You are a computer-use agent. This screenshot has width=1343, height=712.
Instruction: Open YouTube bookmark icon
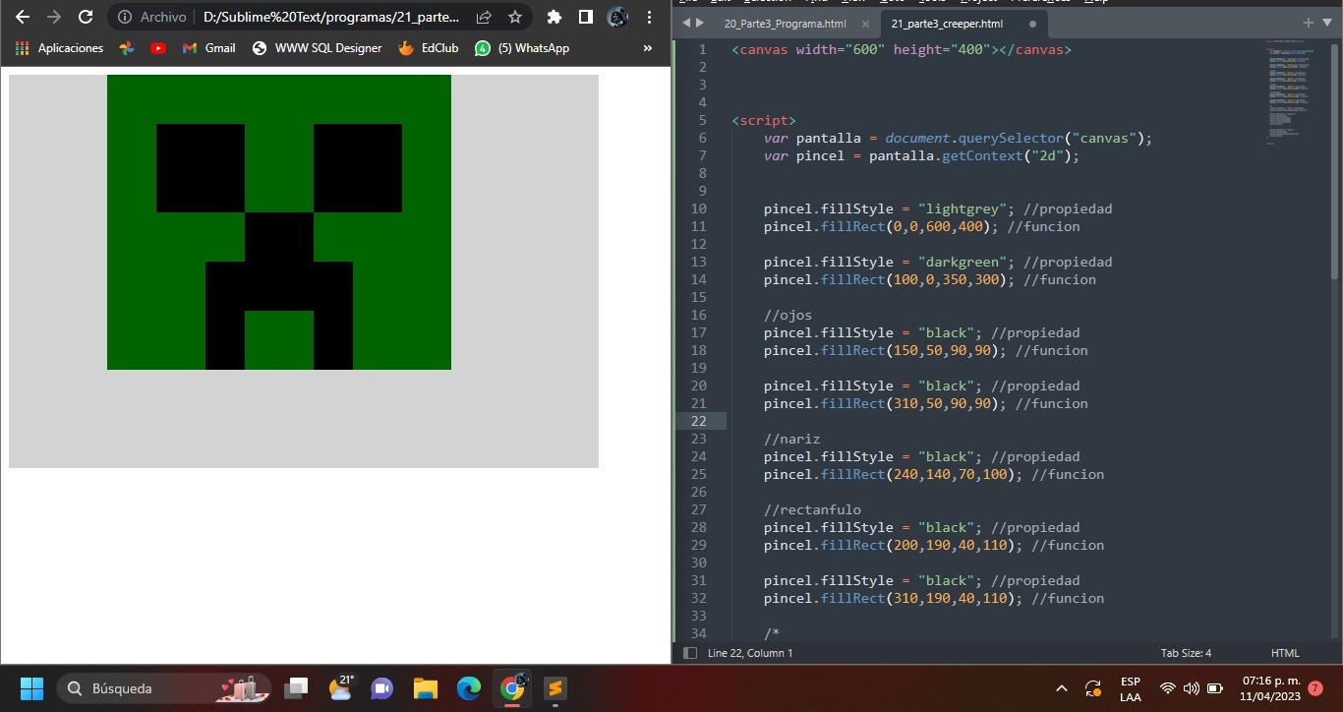(158, 48)
